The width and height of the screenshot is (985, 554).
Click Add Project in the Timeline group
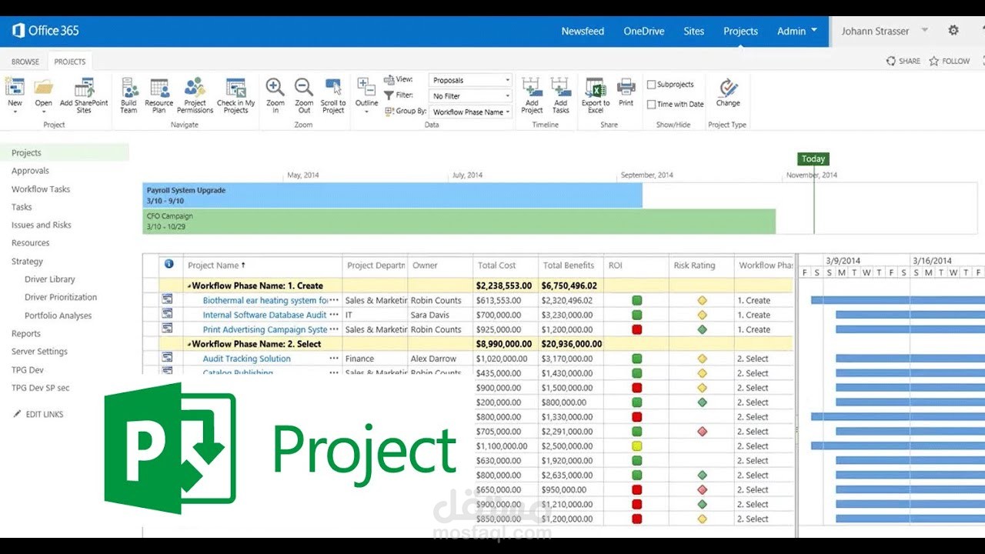coord(532,87)
